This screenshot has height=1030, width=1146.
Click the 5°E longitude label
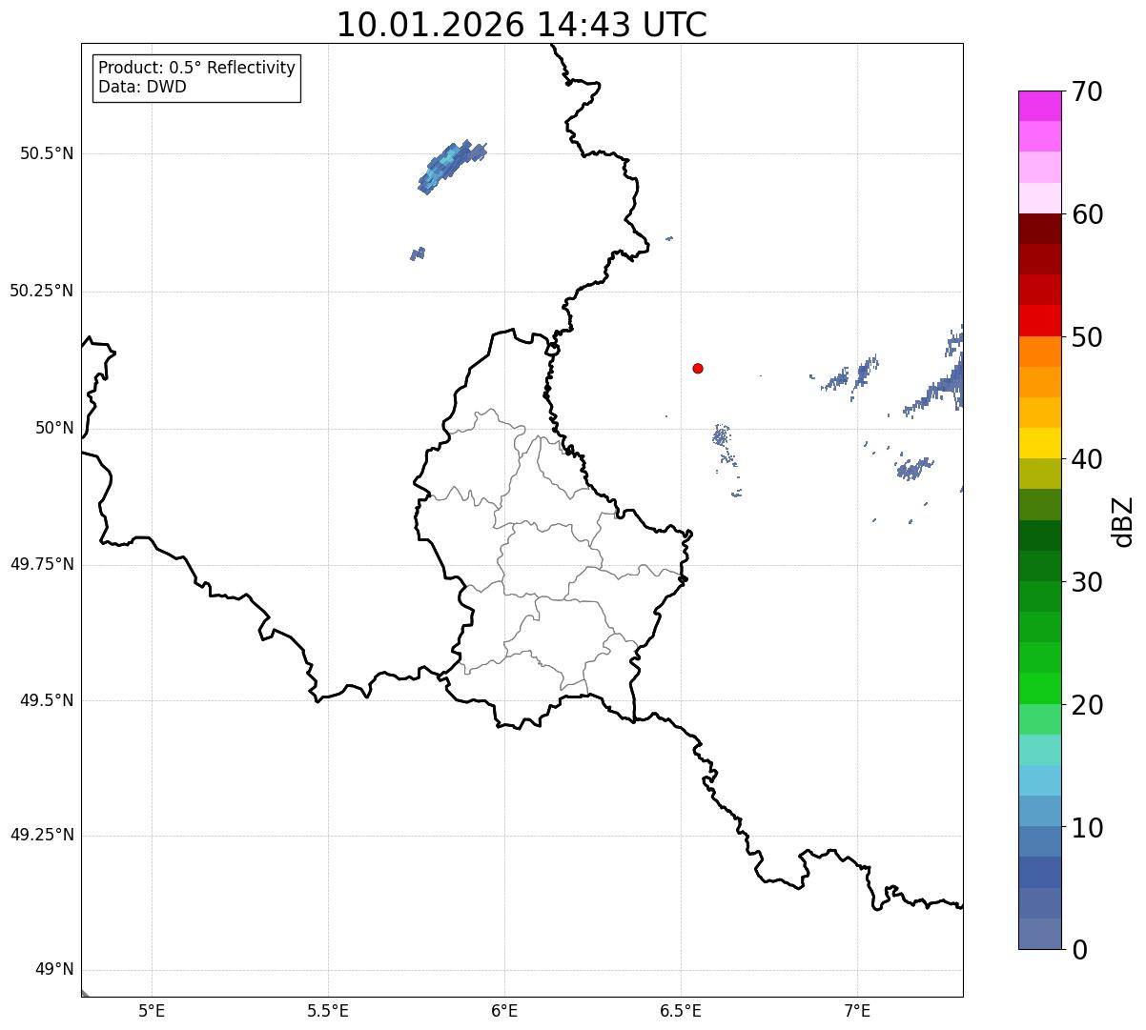pyautogui.click(x=152, y=1011)
